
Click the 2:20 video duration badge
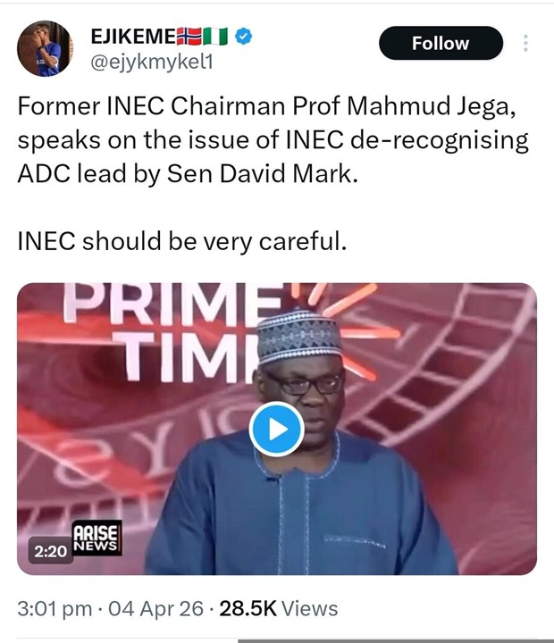(51, 552)
